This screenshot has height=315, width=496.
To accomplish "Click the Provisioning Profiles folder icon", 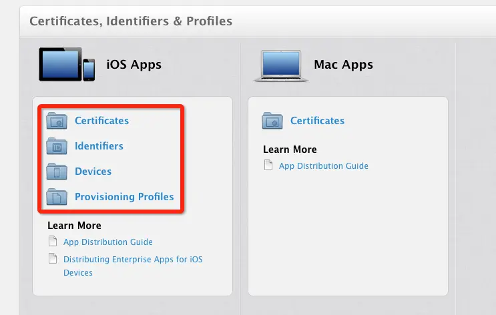I will tap(57, 197).
